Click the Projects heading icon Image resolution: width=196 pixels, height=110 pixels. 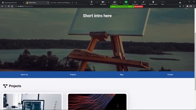(x=5, y=86)
